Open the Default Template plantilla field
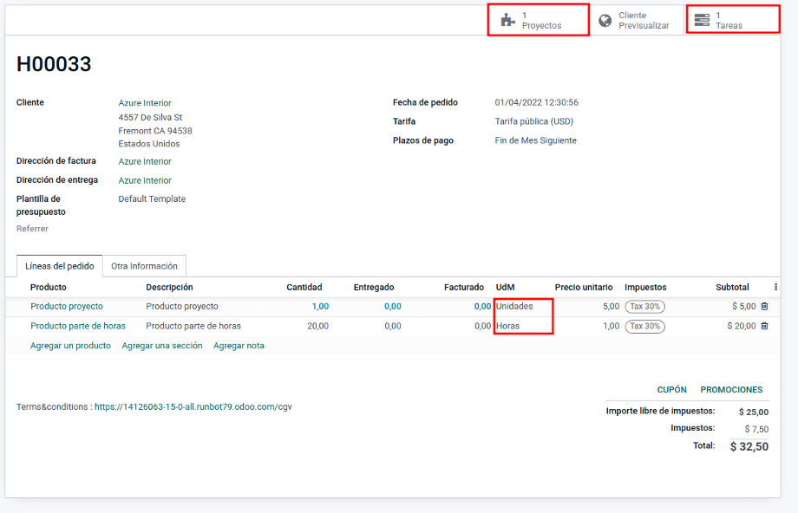 click(x=152, y=198)
